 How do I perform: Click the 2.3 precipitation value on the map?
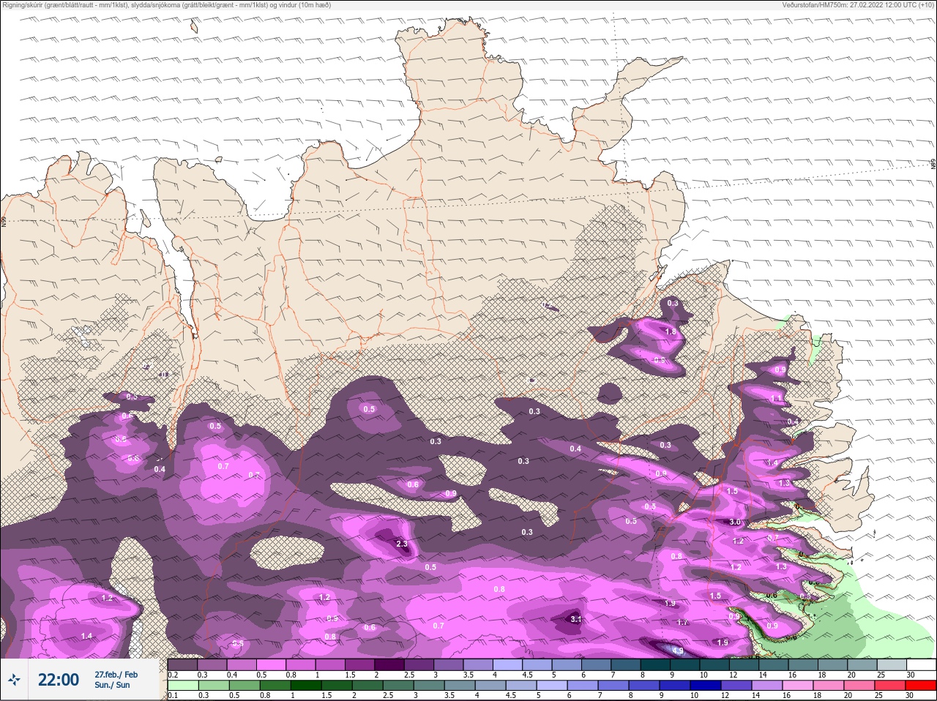click(401, 544)
